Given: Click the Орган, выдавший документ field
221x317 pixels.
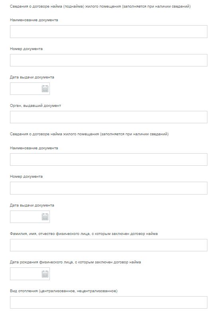Looking at the screenshot, I should [x=109, y=117].
